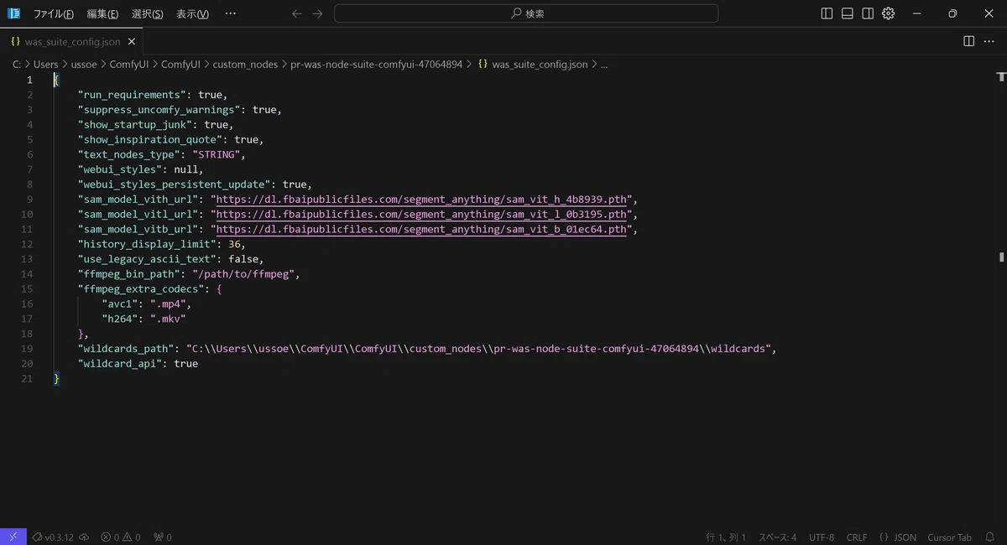
Task: Click the "suppress_uncomfy_warnings" key text
Action: [x=159, y=110]
